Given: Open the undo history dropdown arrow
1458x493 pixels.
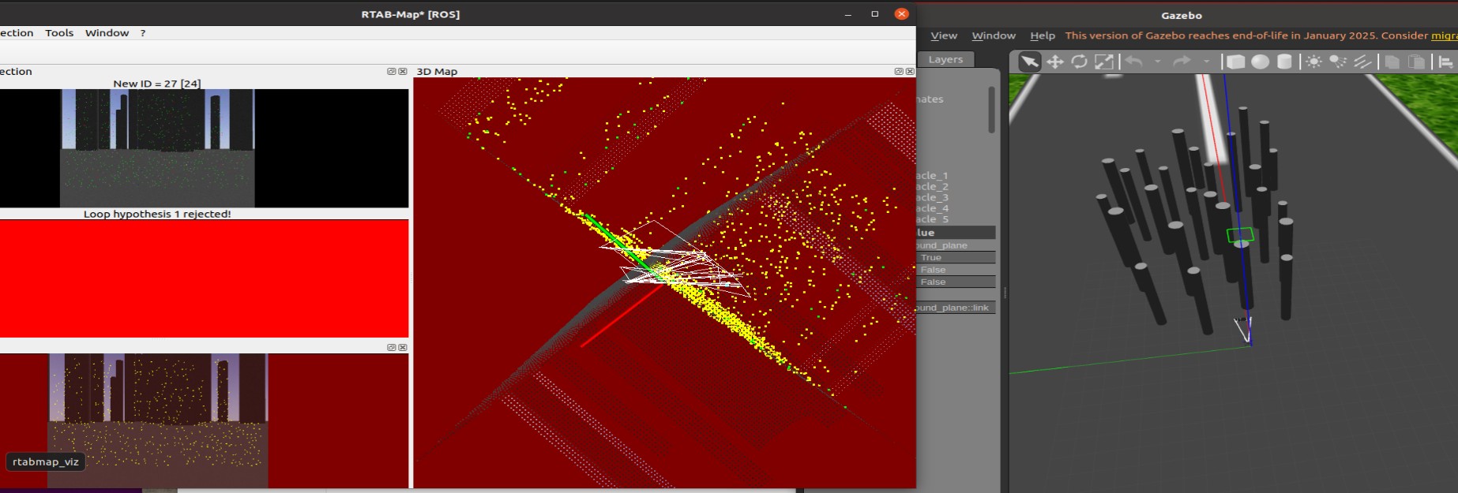Looking at the screenshot, I should click(x=1158, y=62).
